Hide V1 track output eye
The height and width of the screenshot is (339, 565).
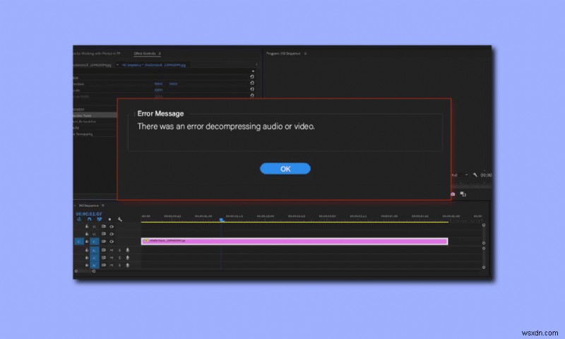112,242
